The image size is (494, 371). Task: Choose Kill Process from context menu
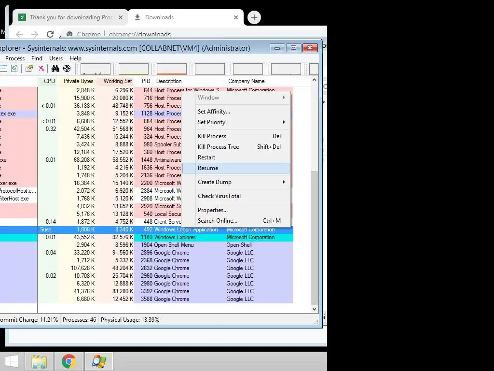point(236,136)
